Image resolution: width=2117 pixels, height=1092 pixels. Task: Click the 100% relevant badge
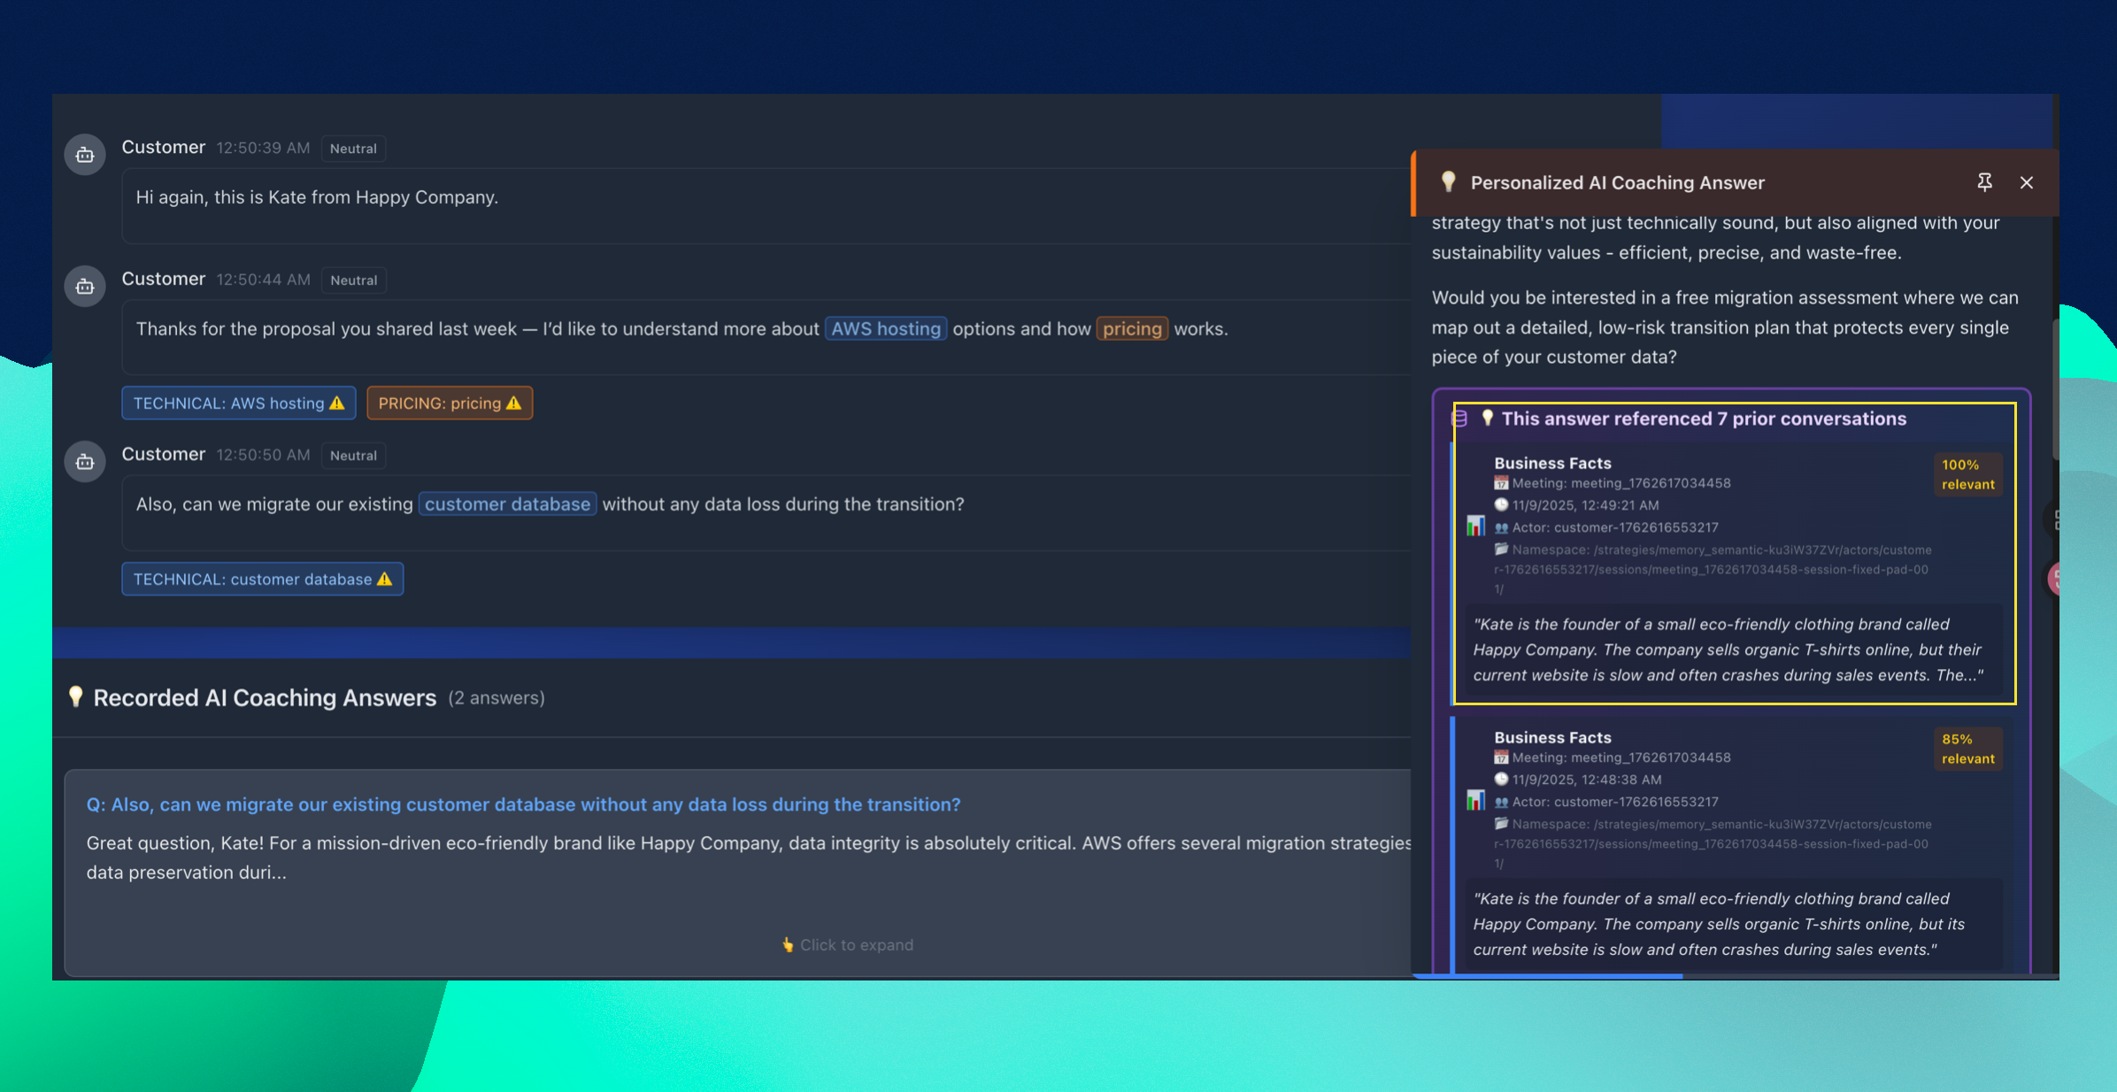click(x=1967, y=474)
